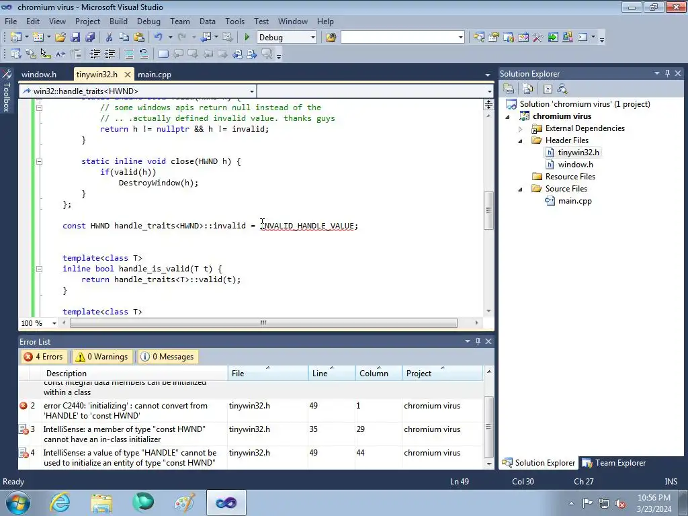
Task: Select error C2440 row in Error List
Action: [x=251, y=411]
